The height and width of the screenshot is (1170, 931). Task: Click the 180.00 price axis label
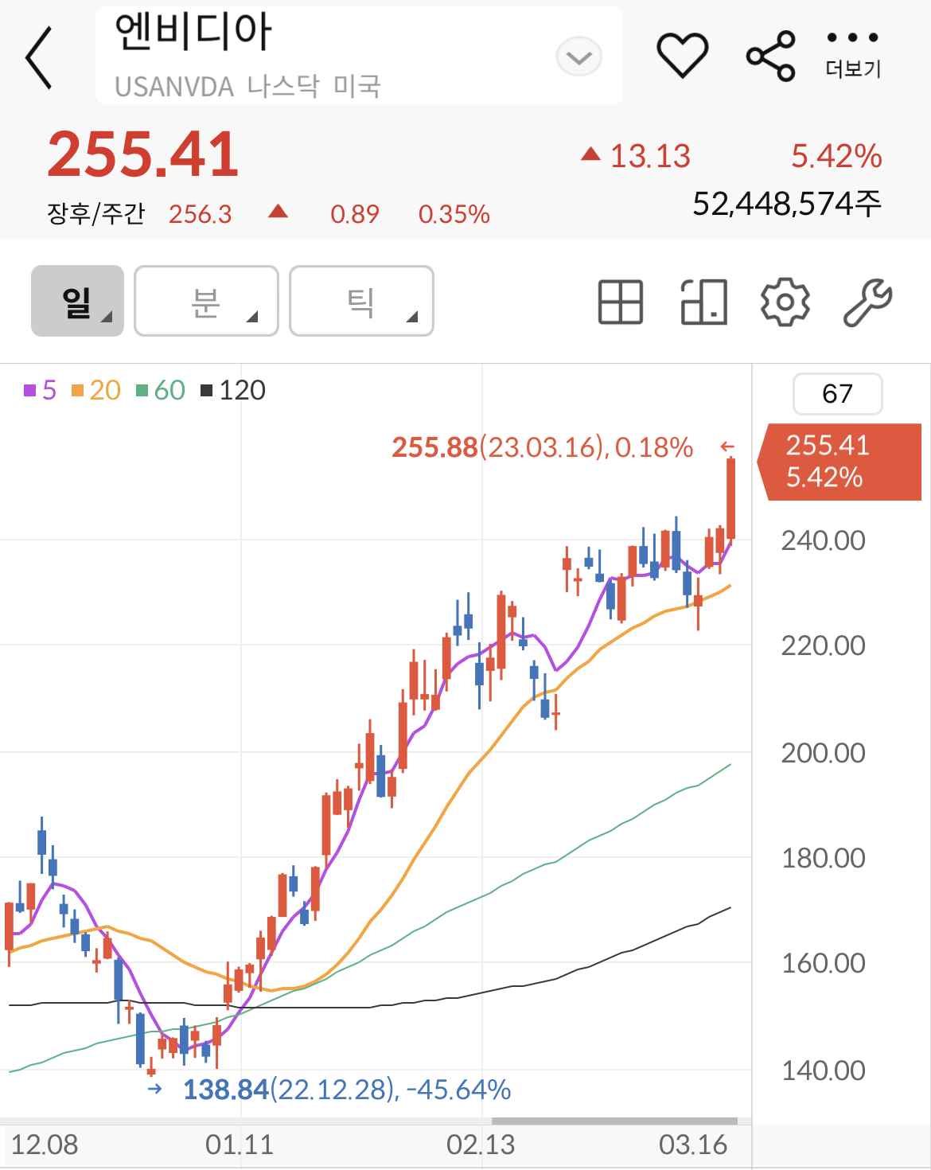824,858
